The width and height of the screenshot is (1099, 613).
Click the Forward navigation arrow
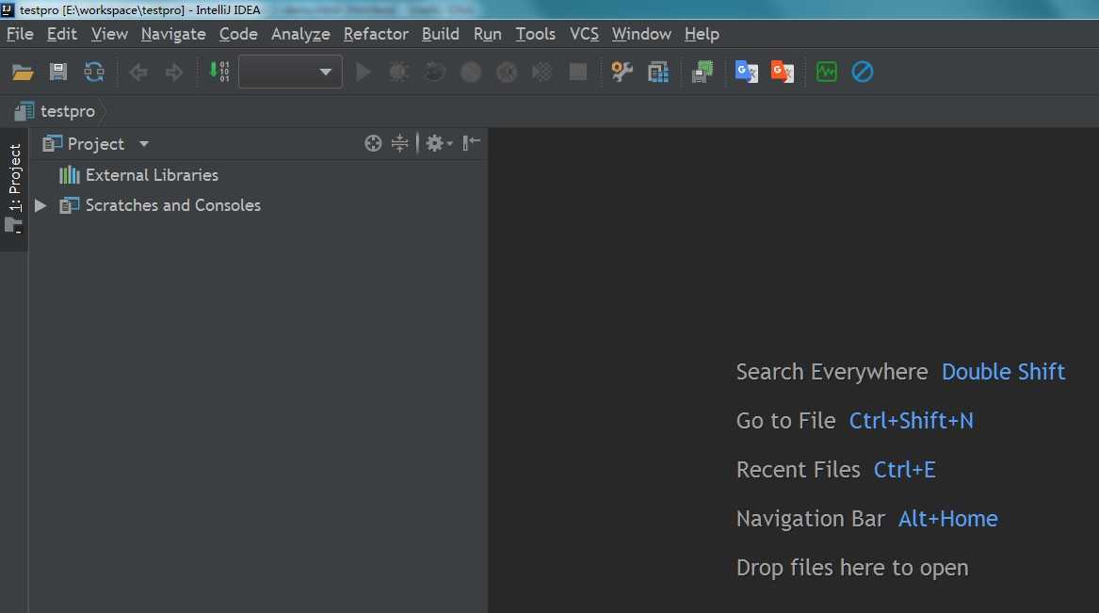coord(174,73)
